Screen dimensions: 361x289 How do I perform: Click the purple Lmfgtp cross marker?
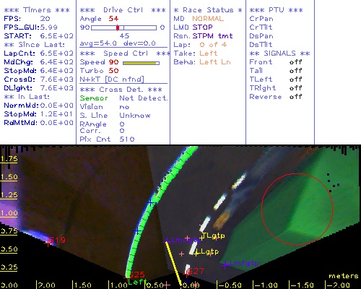225,265
